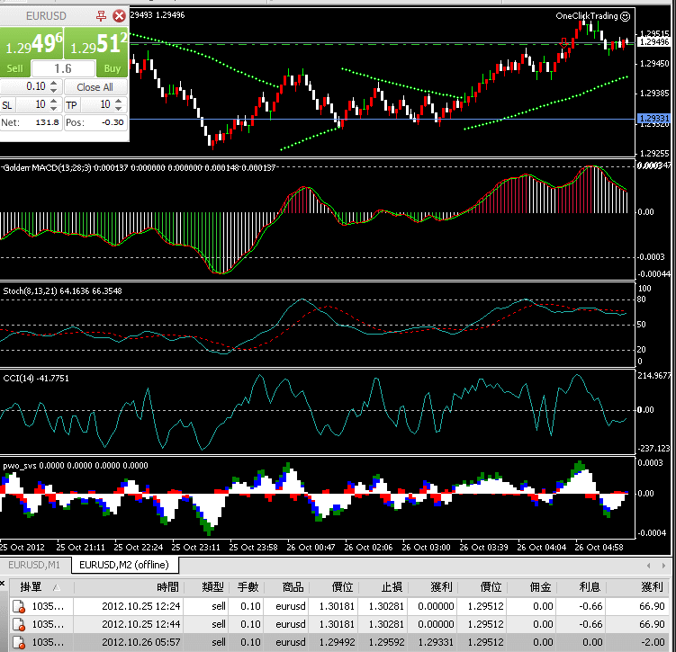Screen dimensions: 676x652
Task: Decrease the lot size 0.10 stepper
Action: (53, 91)
